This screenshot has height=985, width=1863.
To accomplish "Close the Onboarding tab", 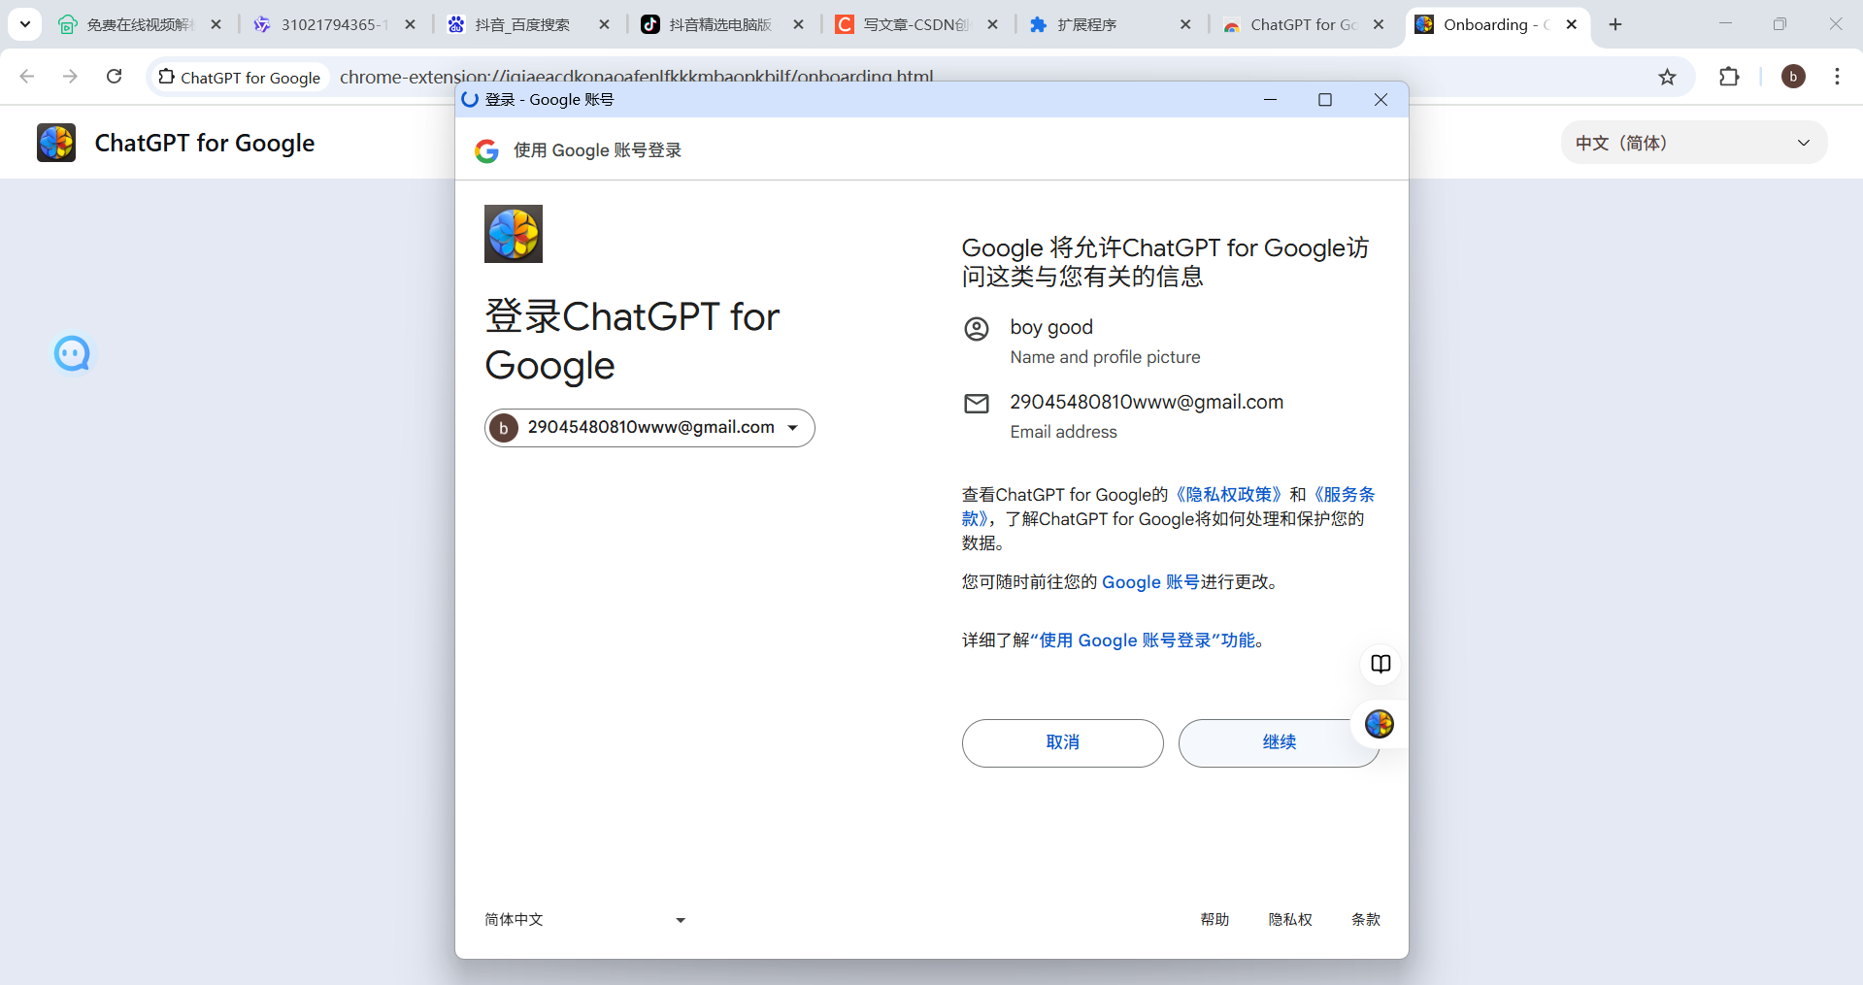I will (1572, 24).
